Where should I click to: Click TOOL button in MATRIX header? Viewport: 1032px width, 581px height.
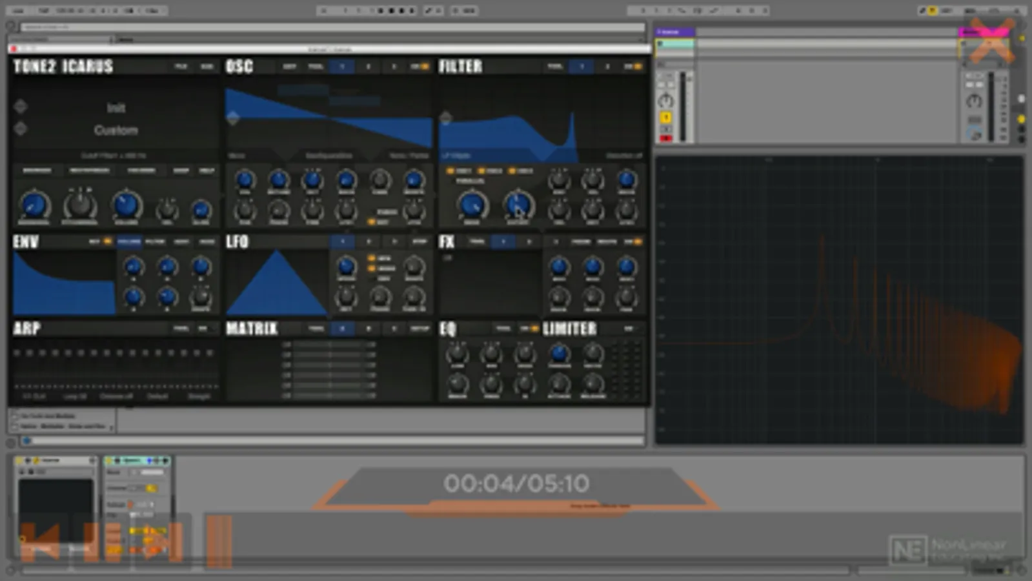[316, 329]
